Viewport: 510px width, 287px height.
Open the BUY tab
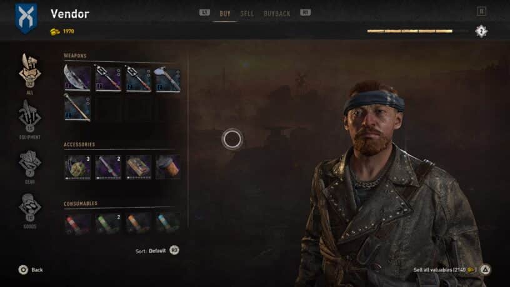point(225,14)
